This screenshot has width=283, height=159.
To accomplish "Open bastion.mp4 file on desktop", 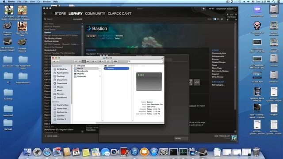I will pos(257,78).
